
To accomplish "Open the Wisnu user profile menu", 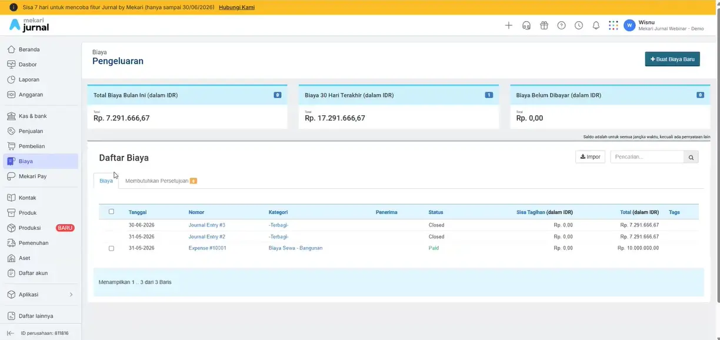I will pyautogui.click(x=665, y=25).
